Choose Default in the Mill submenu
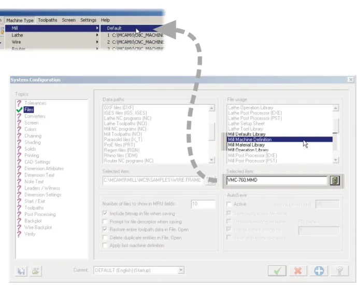357x285 pixels. (132, 28)
